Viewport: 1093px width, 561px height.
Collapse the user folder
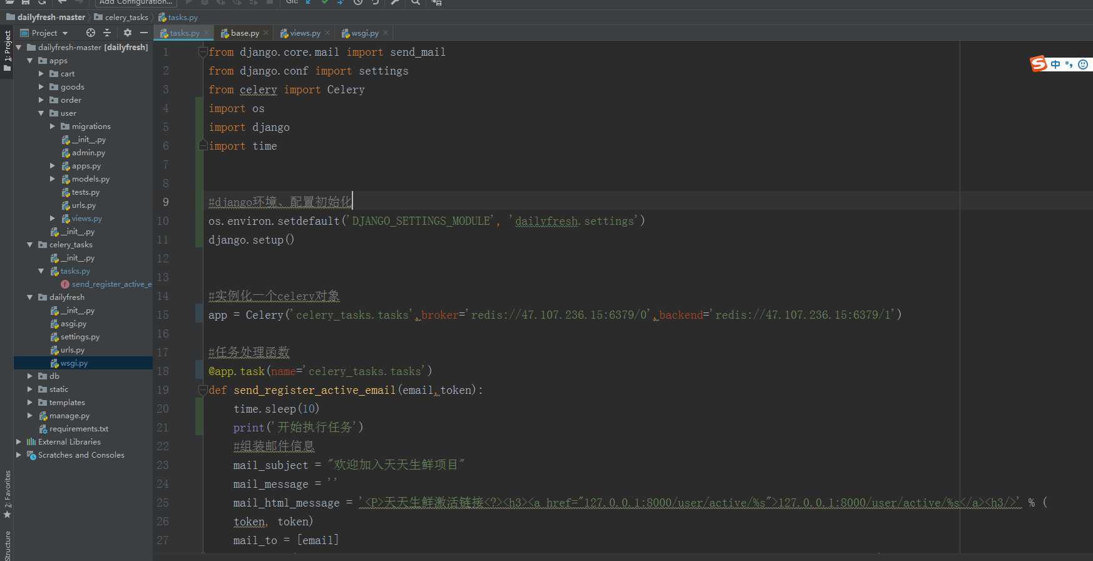41,113
